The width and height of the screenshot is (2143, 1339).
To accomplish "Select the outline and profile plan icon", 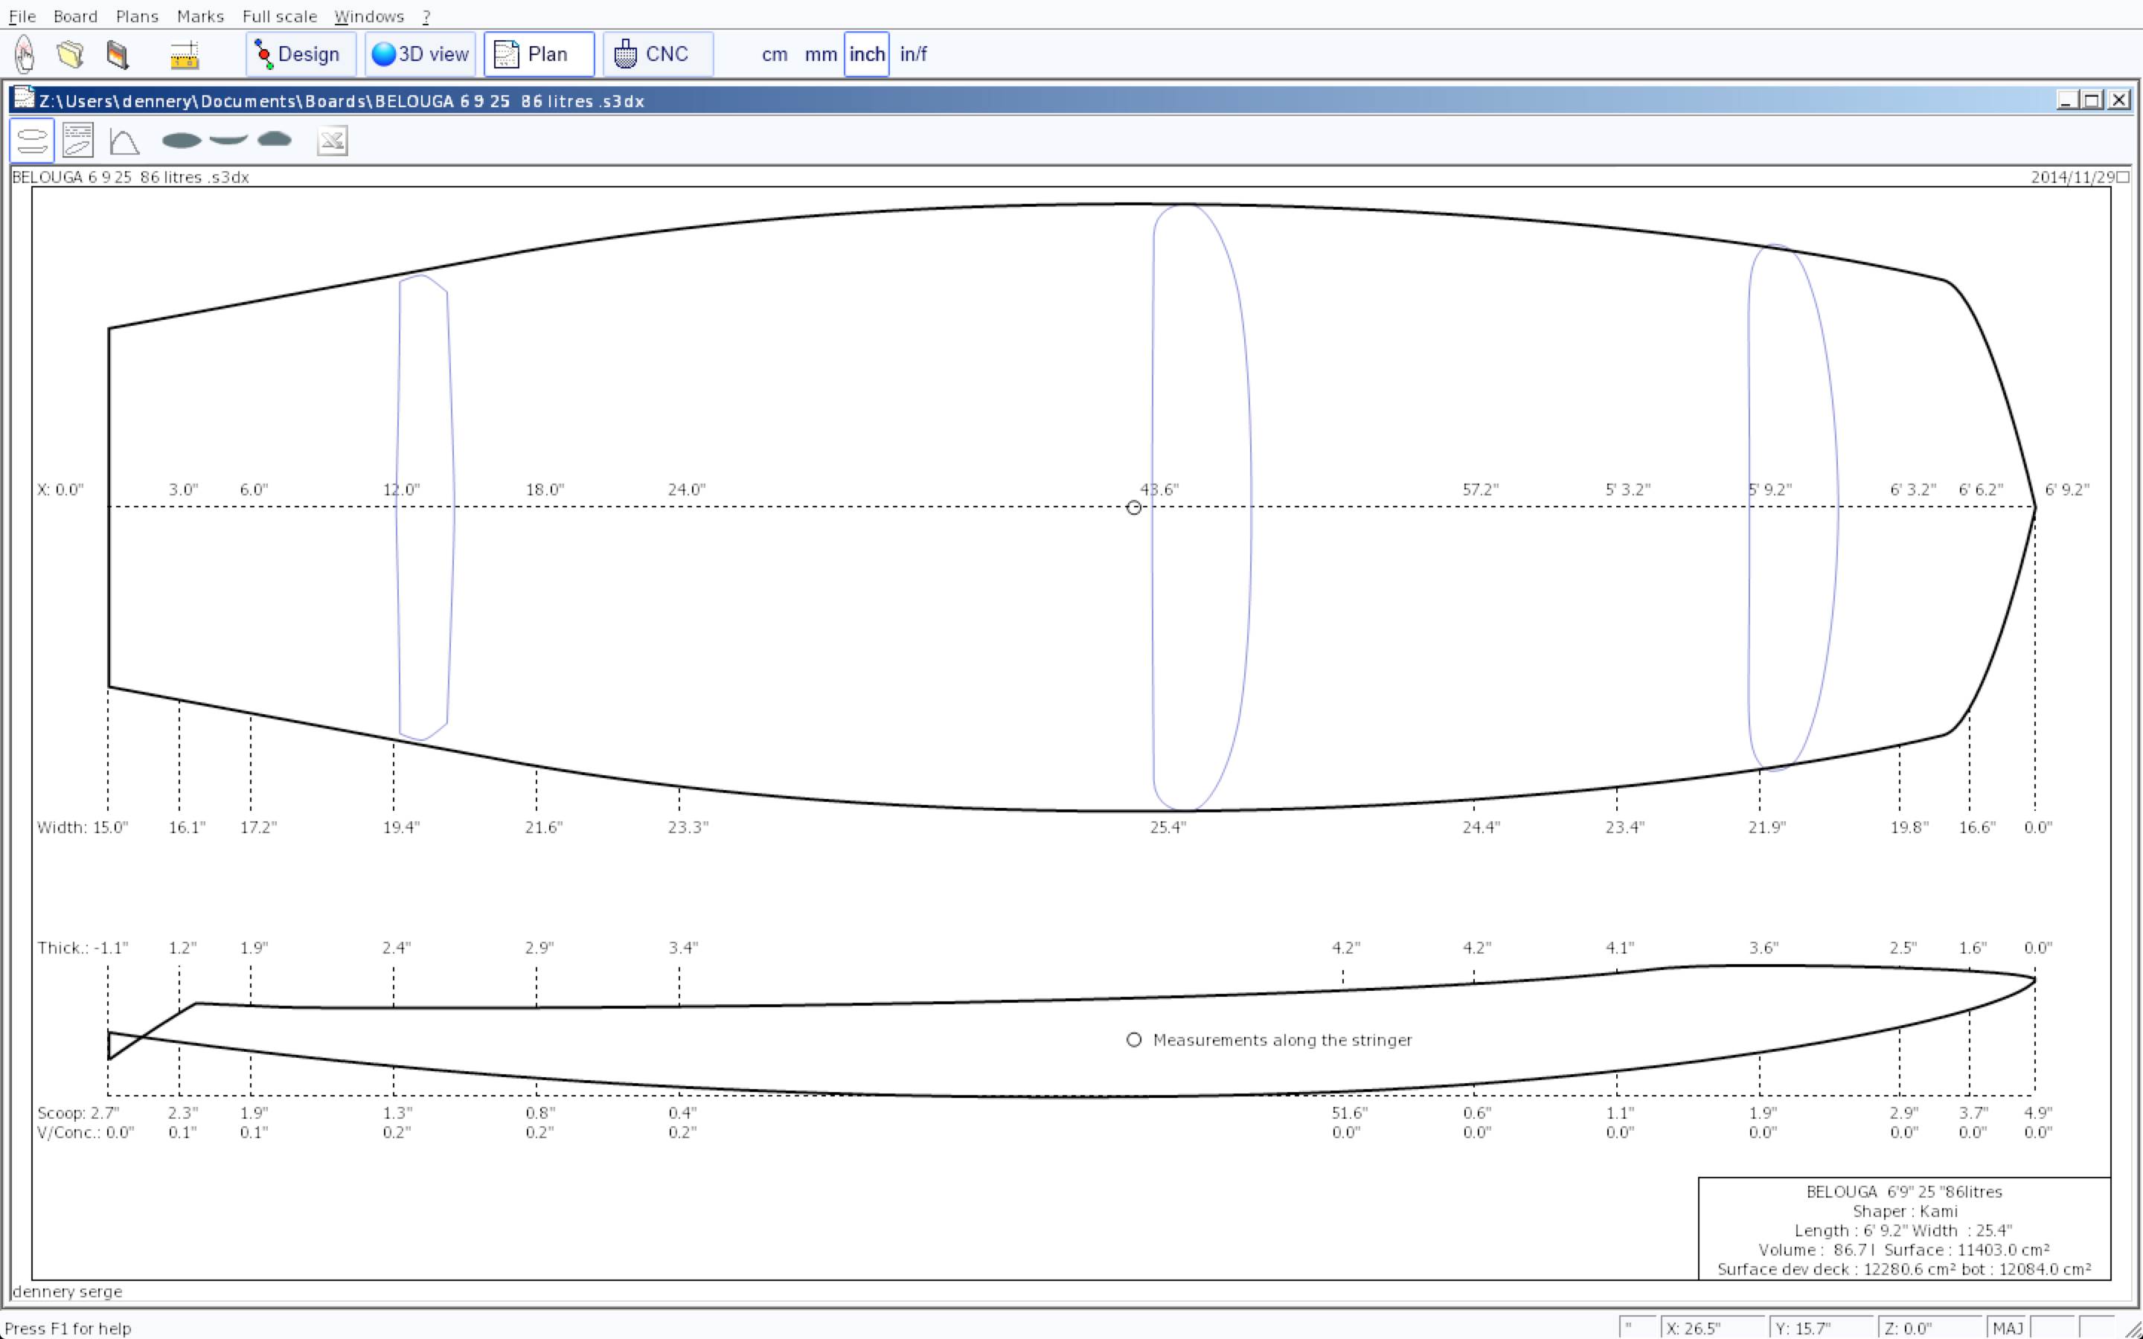I will (32, 141).
